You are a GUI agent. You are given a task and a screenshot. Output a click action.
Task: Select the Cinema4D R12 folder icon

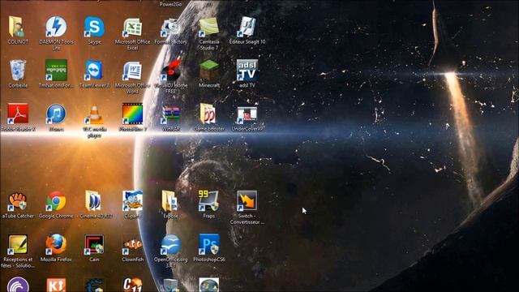(93, 200)
